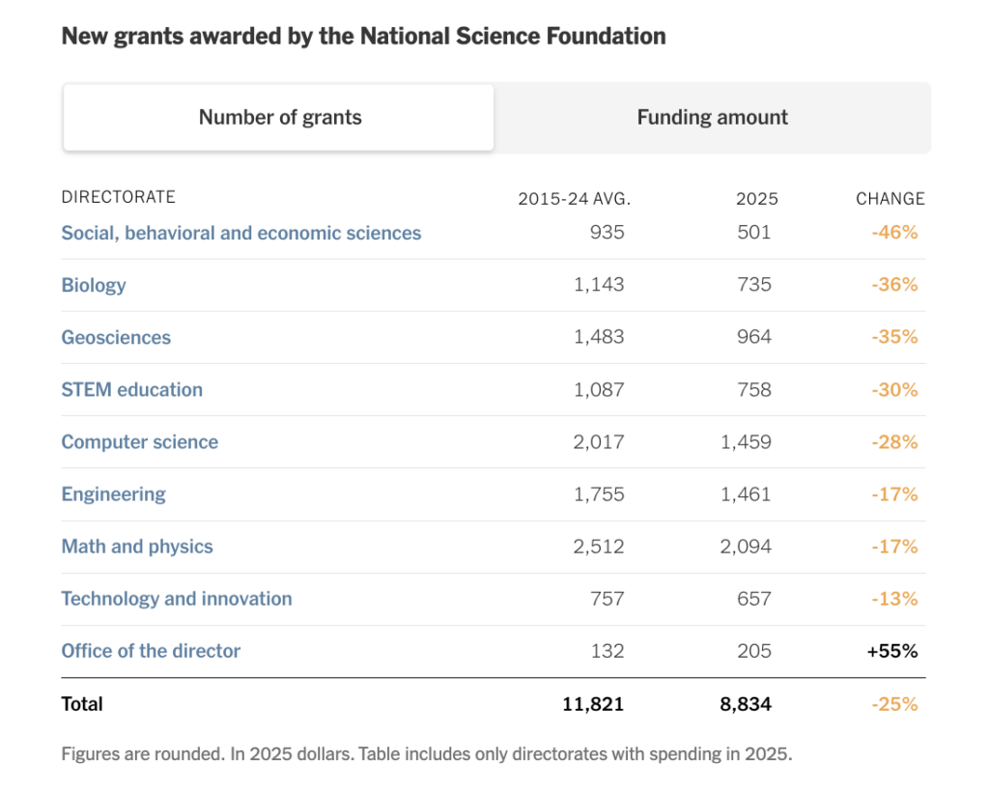Click the -46% change value

pos(894,233)
